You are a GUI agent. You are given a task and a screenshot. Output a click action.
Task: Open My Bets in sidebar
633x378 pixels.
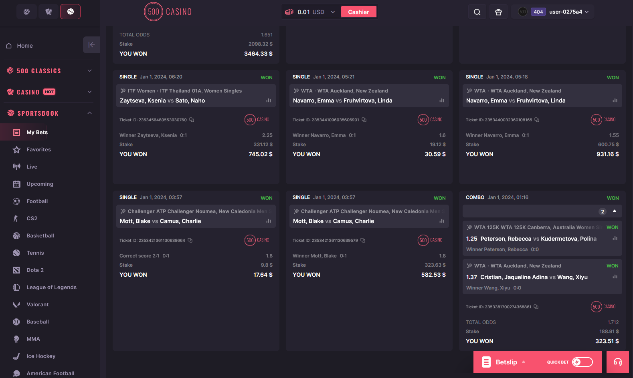tap(37, 132)
